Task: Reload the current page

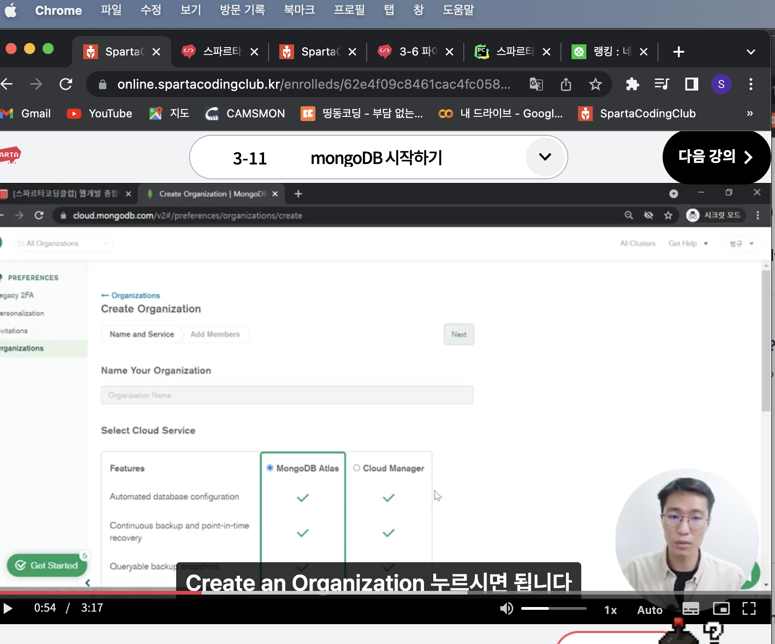Action: coord(66,84)
